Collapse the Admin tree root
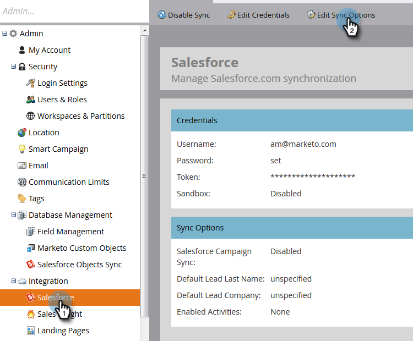This screenshot has height=341, width=413. [4, 34]
